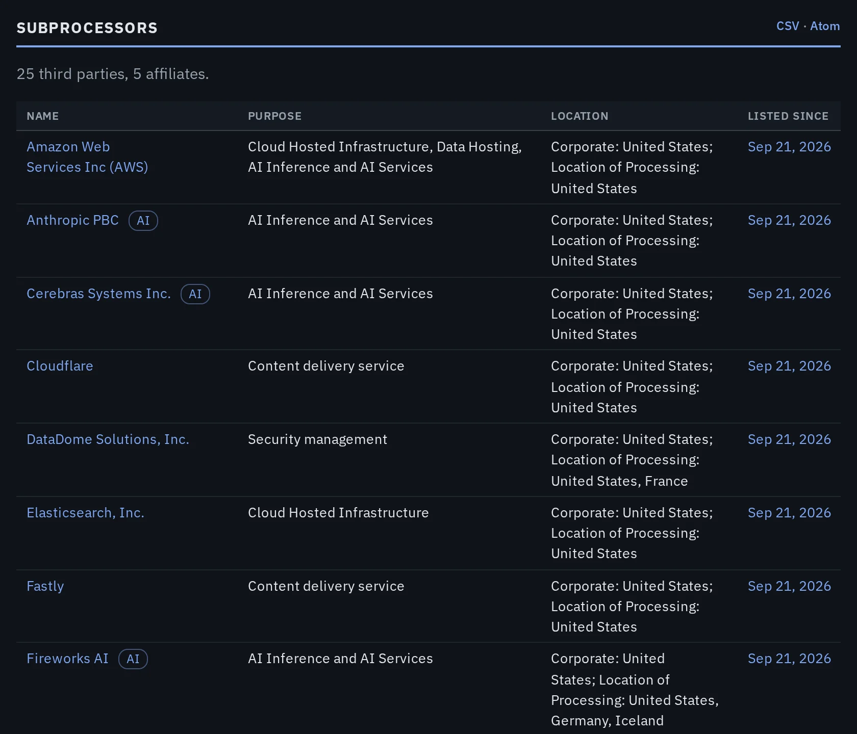Click the Sep 21, 2026 date for DataDome
The image size is (857, 734).
coord(789,439)
